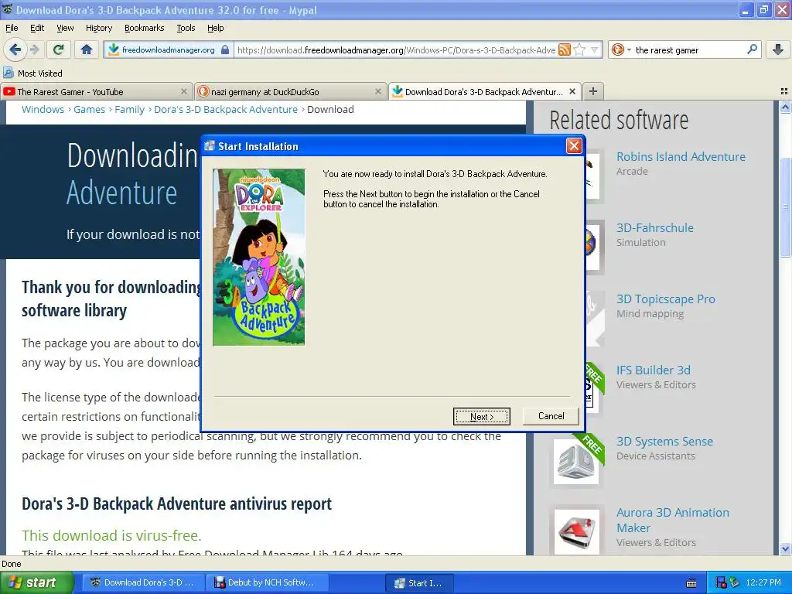Click the 3D Systems Sense thumbnail icon
792x594 pixels.
pyautogui.click(x=575, y=461)
